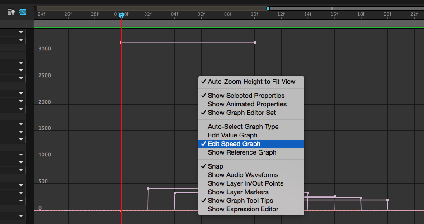Select the keyframe point at frame 02f
Screen dimensions: 424x224
tap(148, 188)
